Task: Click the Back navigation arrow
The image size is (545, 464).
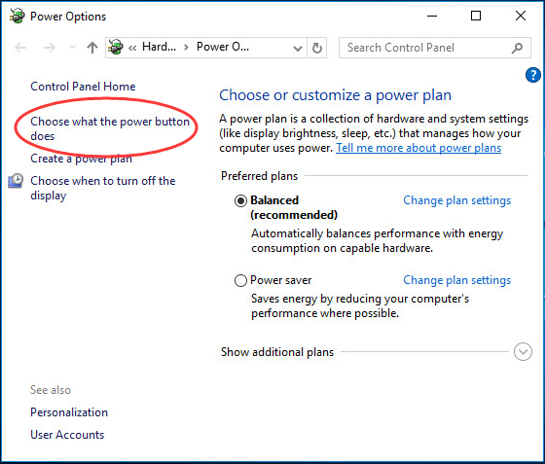Action: point(20,48)
